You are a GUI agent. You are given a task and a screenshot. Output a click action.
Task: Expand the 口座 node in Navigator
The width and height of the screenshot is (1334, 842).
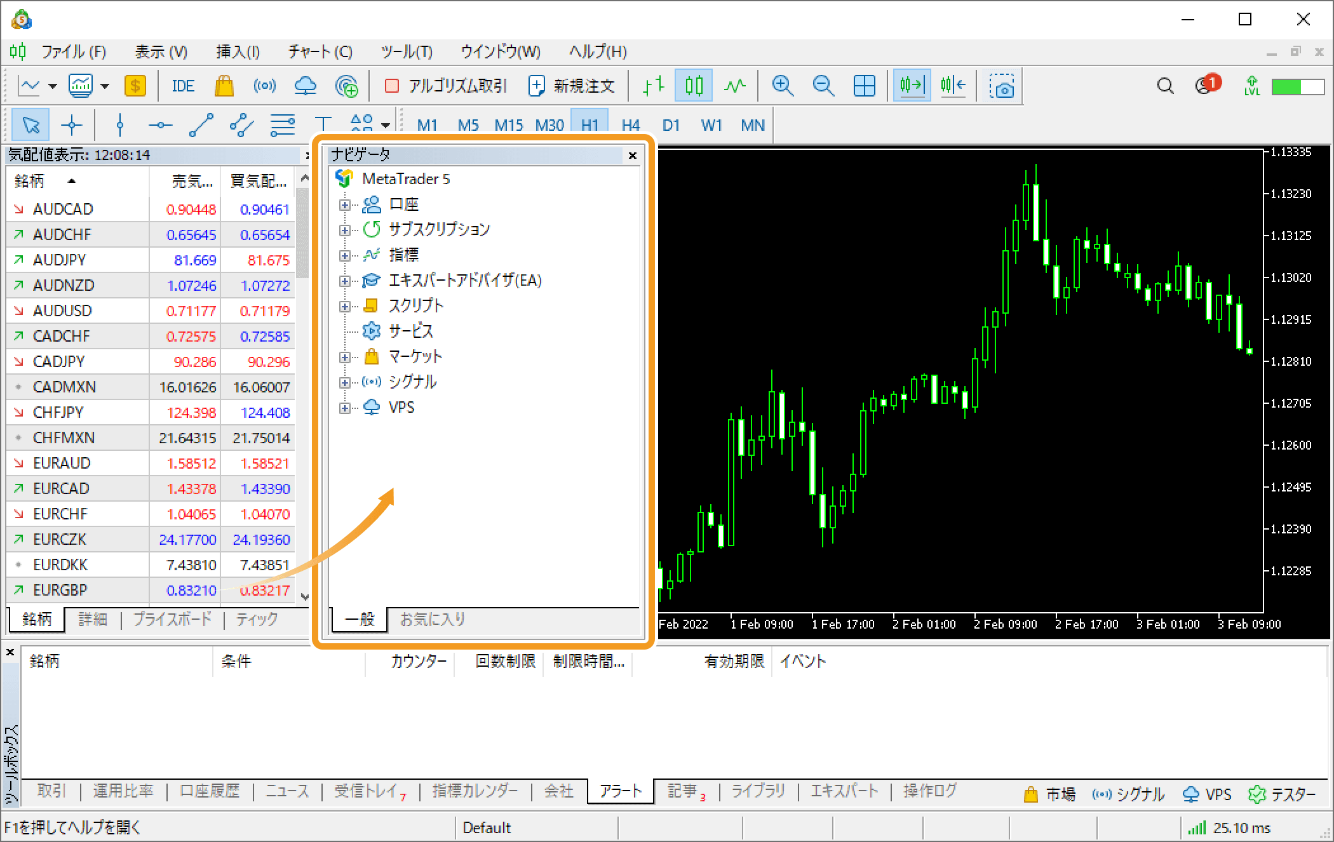point(344,204)
